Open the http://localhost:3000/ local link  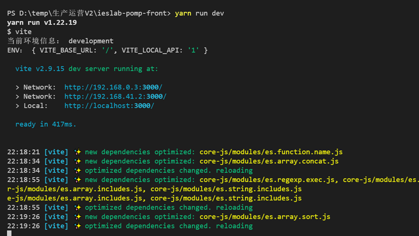(109, 106)
